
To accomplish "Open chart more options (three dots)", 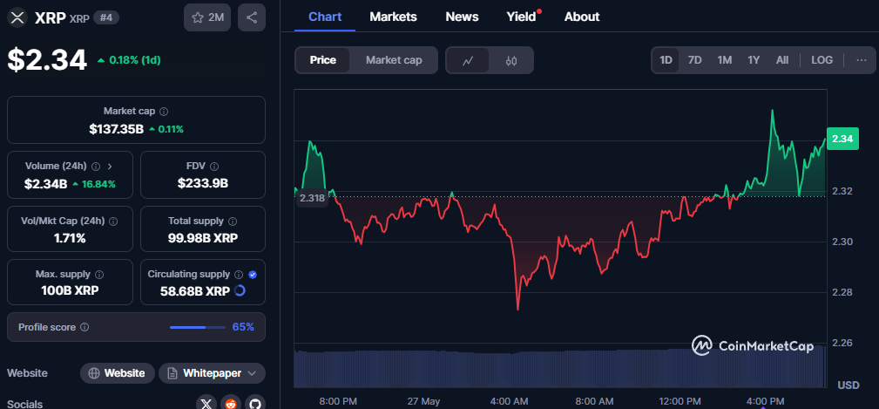I will coord(862,60).
